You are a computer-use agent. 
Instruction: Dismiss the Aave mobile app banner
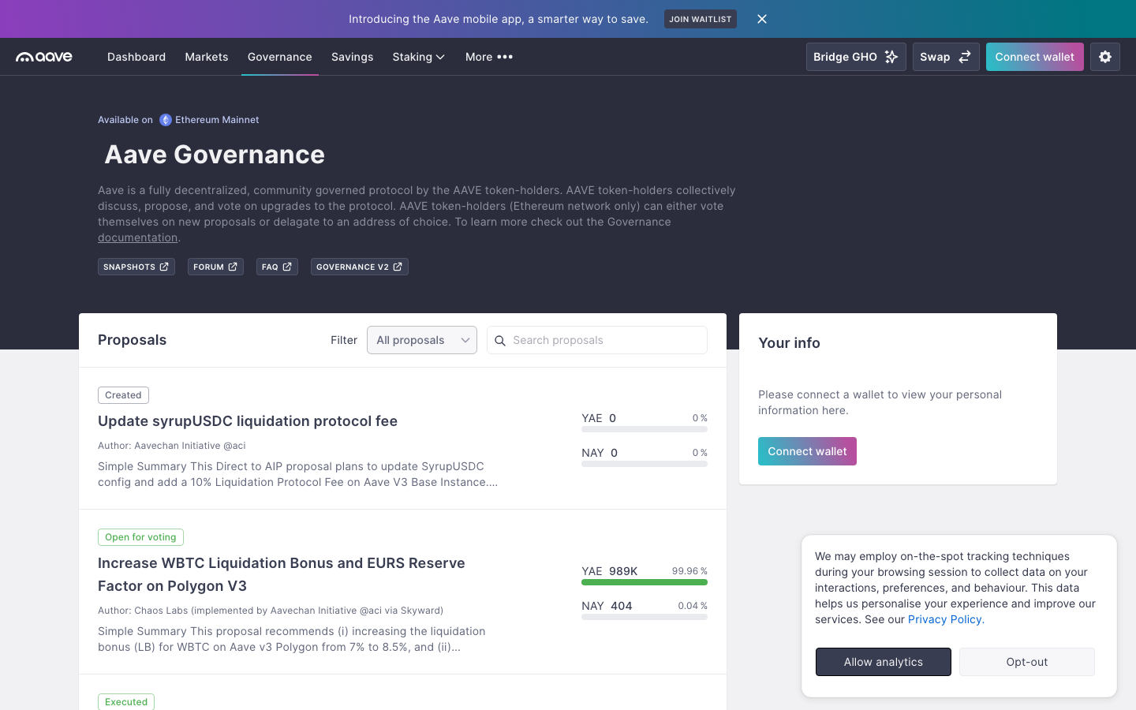pyautogui.click(x=761, y=19)
